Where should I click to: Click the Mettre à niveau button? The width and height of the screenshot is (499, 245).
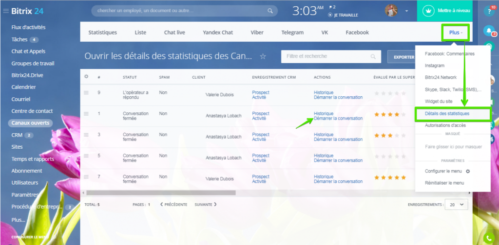(x=444, y=11)
